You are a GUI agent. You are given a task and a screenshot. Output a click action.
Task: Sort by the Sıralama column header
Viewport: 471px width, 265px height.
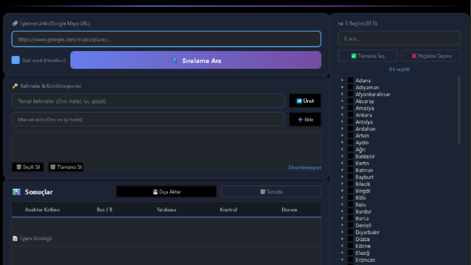pos(166,210)
